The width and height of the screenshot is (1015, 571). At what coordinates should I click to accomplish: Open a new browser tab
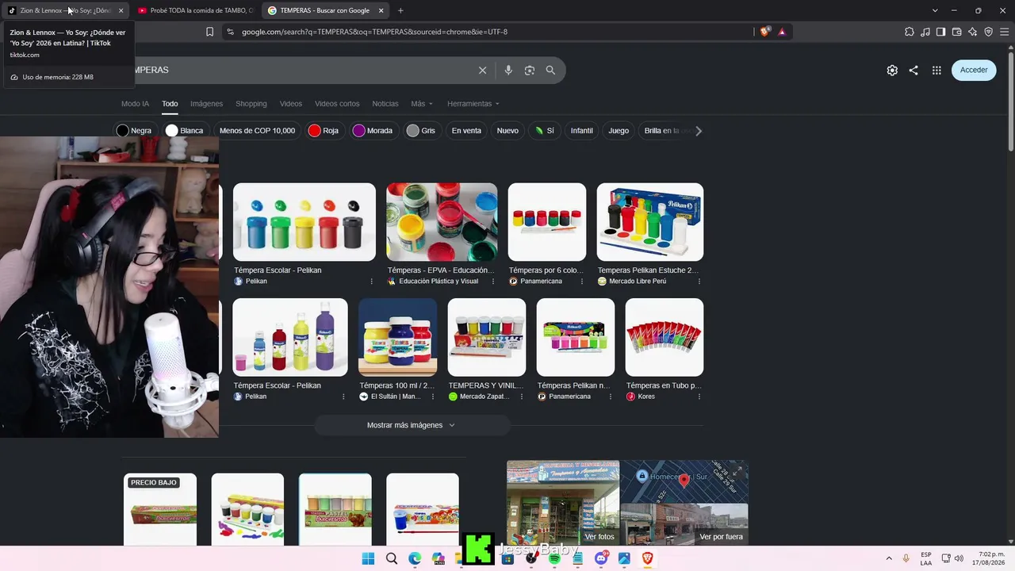[x=400, y=10]
